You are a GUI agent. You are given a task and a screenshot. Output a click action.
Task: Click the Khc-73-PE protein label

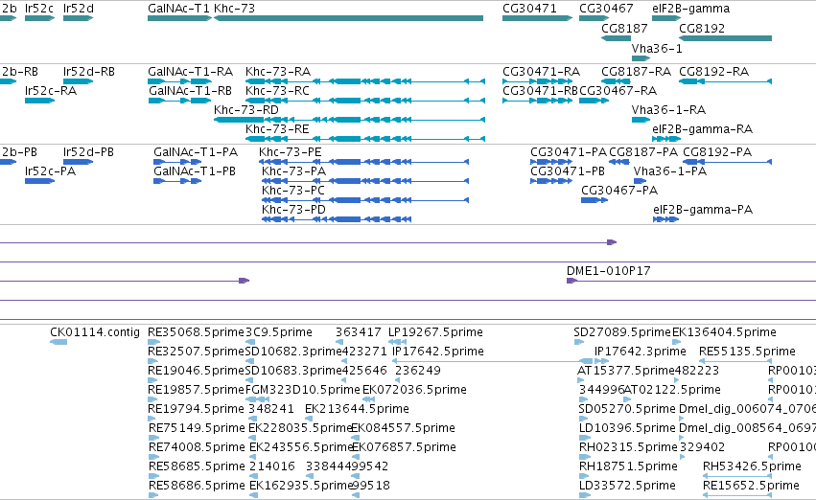coord(291,151)
